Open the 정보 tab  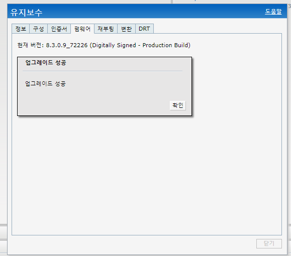[x=21, y=29]
